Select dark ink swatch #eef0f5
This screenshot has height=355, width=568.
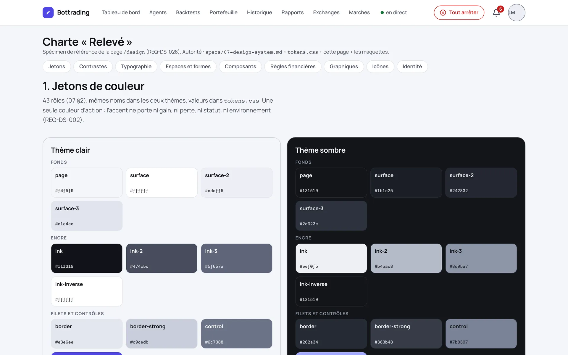click(331, 258)
